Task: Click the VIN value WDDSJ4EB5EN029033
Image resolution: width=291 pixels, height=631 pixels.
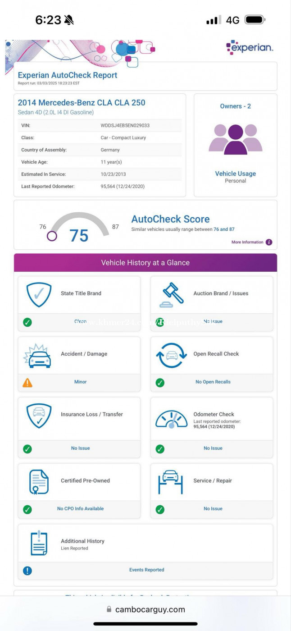Action: (125, 125)
